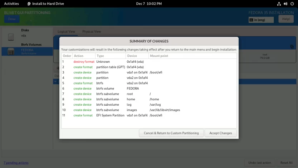Select the partition table (GPT) row
Viewport: 298px width, 168px height.
click(149, 67)
